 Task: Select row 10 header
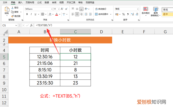[x=4, y=90]
